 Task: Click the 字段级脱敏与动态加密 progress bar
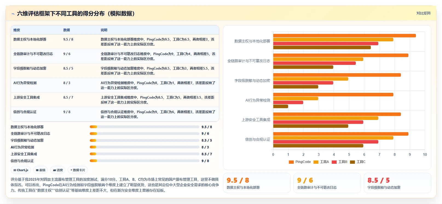145,140
